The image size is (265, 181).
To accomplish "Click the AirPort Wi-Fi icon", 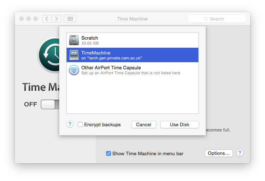I will [74, 70].
